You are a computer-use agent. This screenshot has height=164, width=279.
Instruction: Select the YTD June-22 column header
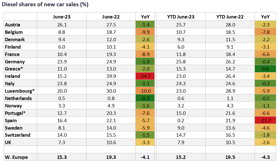pyautogui.click(x=229, y=17)
